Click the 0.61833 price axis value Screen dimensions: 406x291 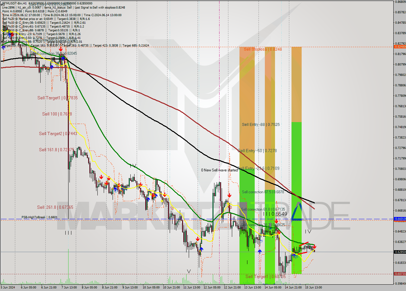400,263
